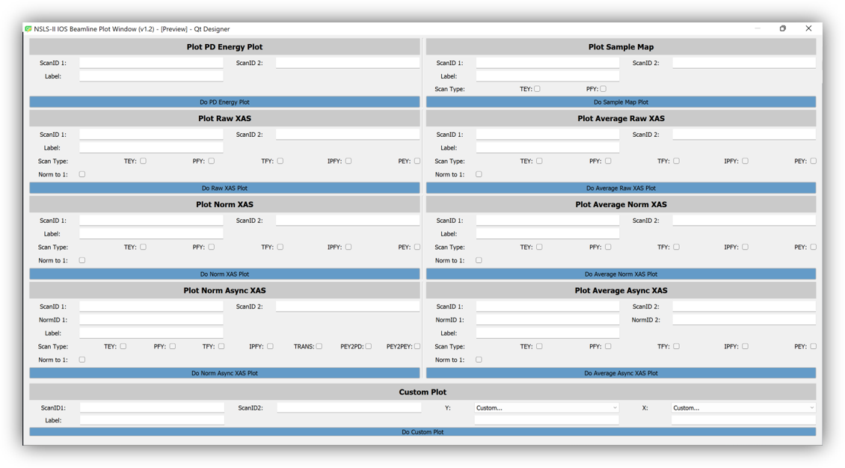Open the Y axis Custom... dropdown
Image resolution: width=845 pixels, height=468 pixels.
pos(547,408)
